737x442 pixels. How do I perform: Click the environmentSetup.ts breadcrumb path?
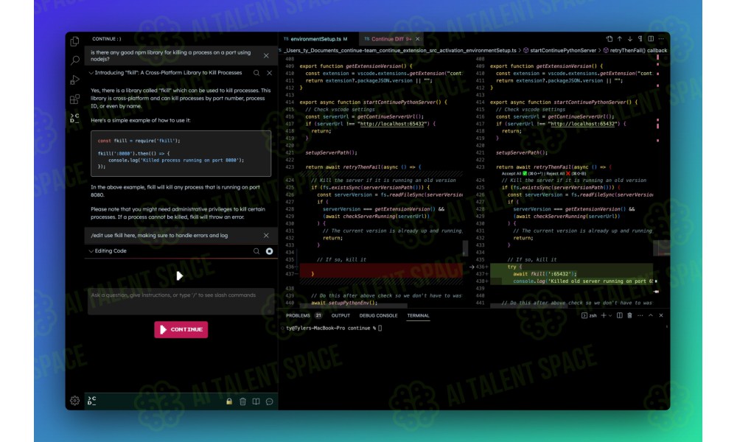pos(399,50)
